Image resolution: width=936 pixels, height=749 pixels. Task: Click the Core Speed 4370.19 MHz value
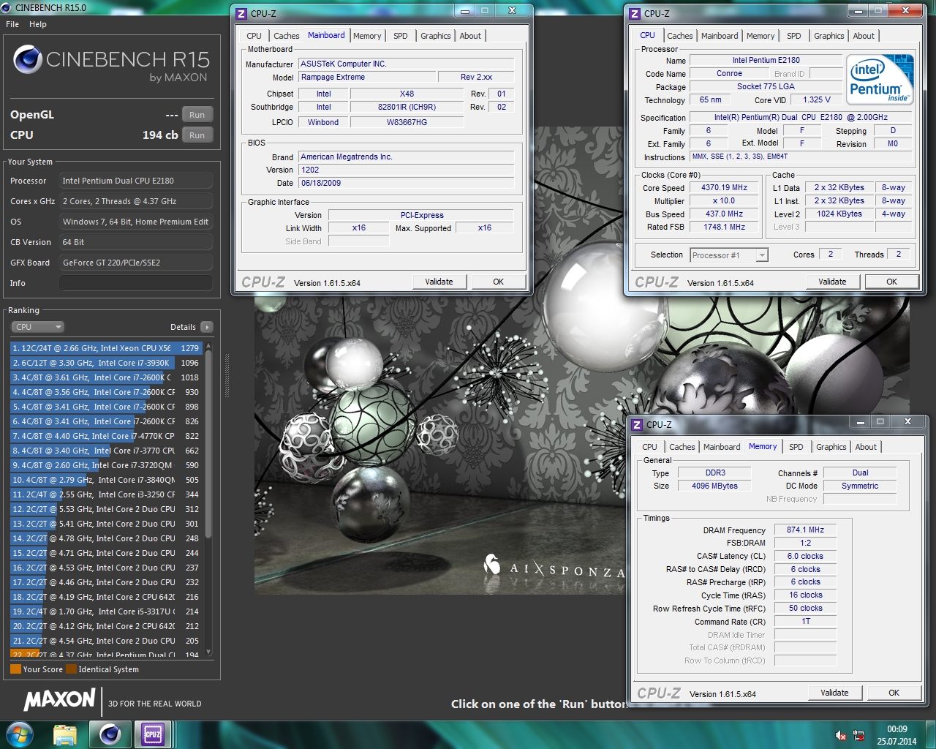pyautogui.click(x=724, y=188)
